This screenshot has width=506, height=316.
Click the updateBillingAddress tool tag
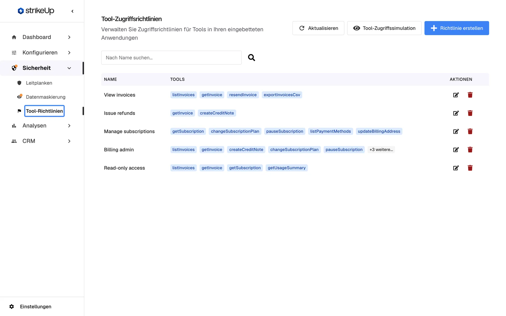coord(379,131)
